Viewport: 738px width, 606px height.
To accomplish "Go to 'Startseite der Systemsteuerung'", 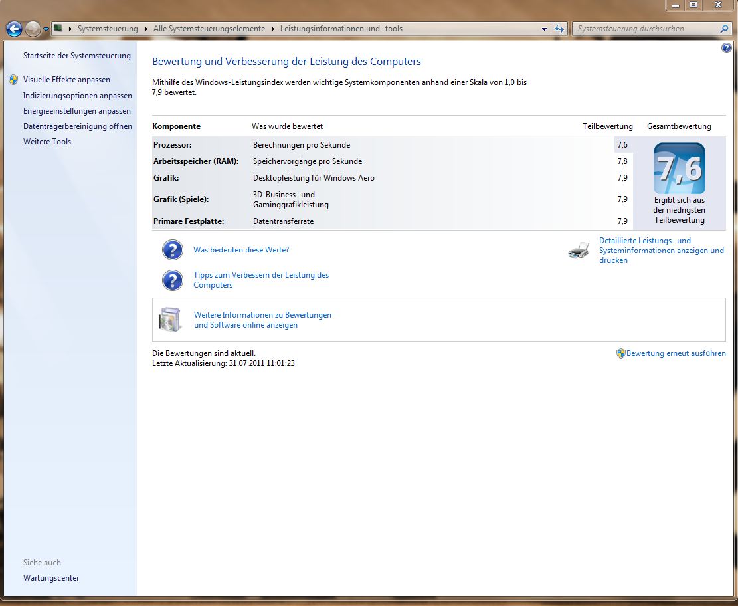I will point(77,56).
